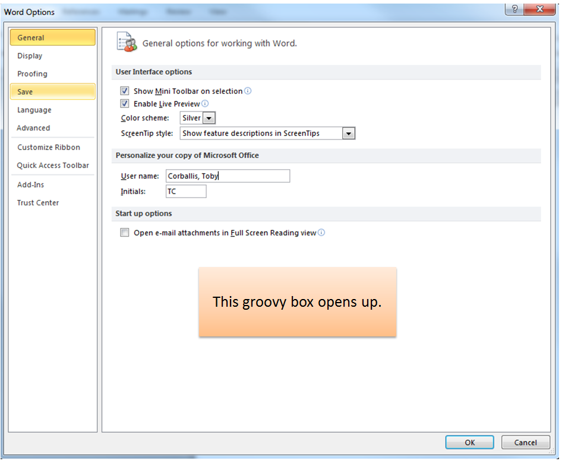Viewport: 562px width, 461px height.
Task: Click the 'Word Options' title text
Action: pos(29,12)
